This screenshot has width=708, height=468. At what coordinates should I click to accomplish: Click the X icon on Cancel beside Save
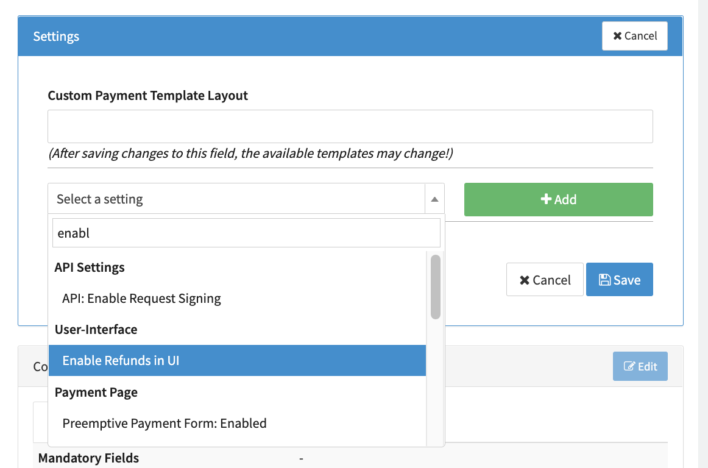[x=524, y=280]
